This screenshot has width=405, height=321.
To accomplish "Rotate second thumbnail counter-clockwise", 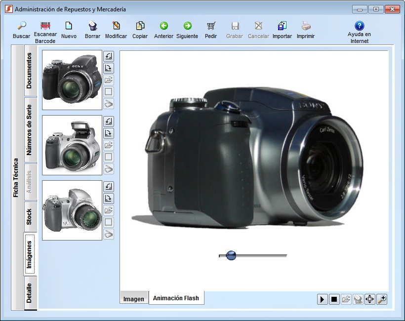I will pyautogui.click(x=109, y=121).
